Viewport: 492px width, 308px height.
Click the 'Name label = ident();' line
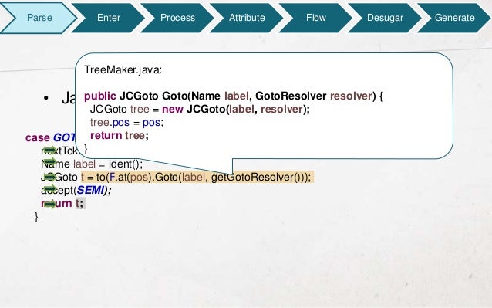pyautogui.click(x=92, y=164)
